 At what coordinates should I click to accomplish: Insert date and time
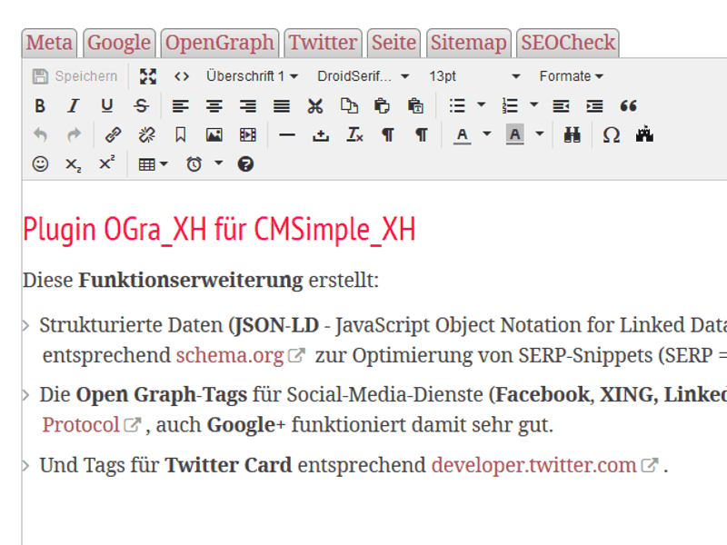click(194, 164)
